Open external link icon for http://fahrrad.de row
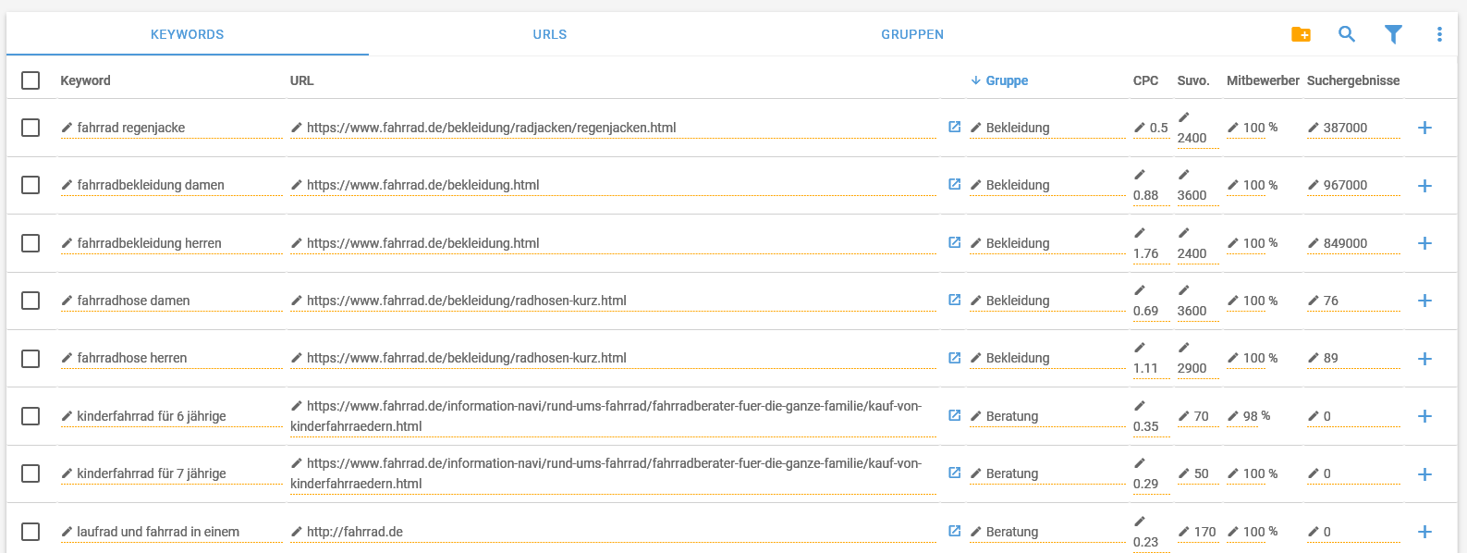1467x553 pixels. click(x=955, y=531)
